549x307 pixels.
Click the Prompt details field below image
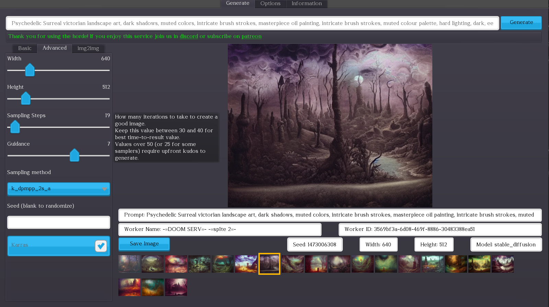[330, 215]
